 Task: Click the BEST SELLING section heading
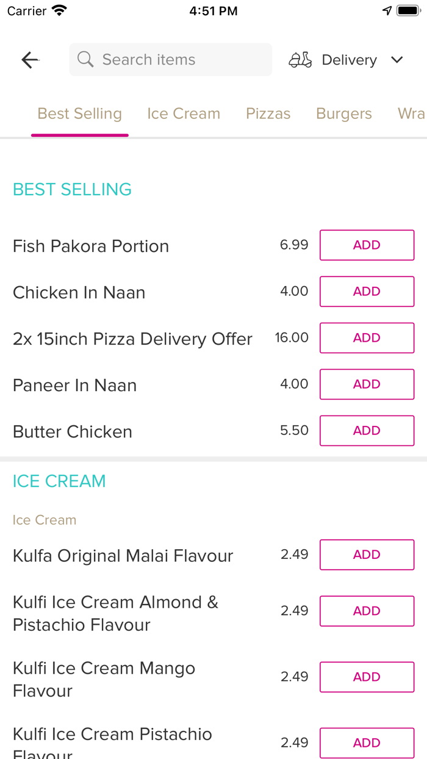72,190
